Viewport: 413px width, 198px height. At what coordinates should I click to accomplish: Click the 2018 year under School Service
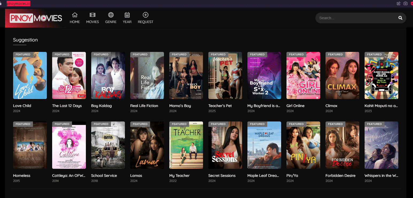click(x=95, y=181)
